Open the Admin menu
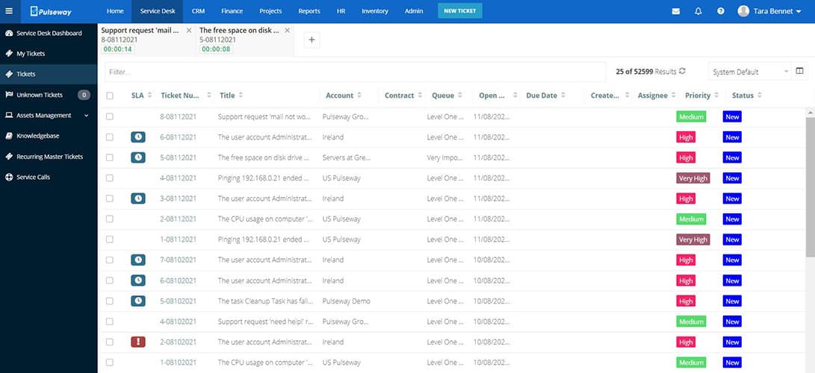Viewport: 815px width, 373px height. click(414, 11)
